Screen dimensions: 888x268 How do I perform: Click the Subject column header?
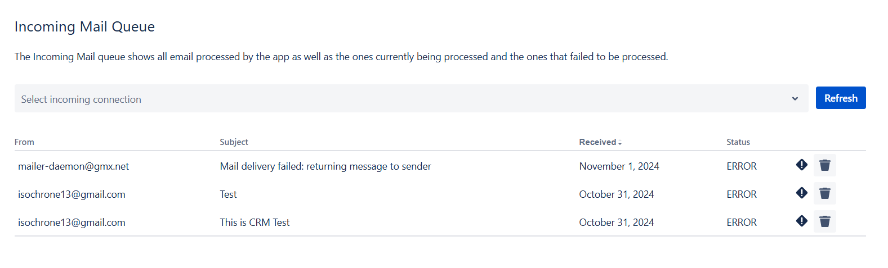coord(234,142)
